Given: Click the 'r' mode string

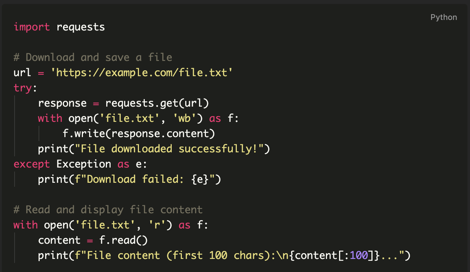Looking at the screenshot, I should click(x=157, y=225).
